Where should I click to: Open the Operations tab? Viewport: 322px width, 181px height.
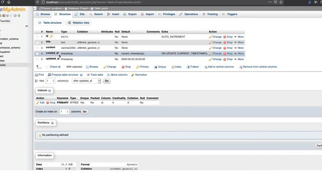189,14
